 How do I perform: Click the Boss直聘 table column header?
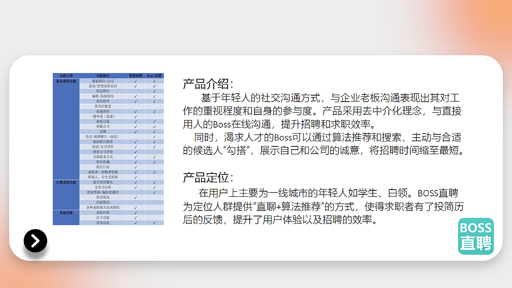coord(154,76)
